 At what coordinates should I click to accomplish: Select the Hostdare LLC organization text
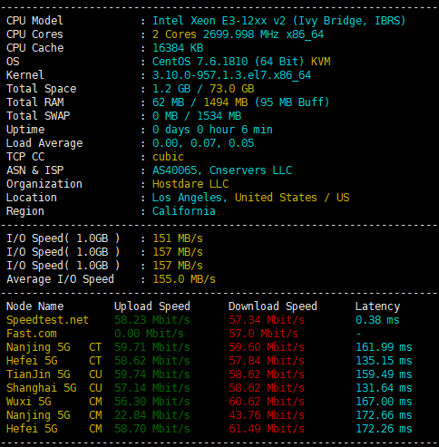click(190, 184)
